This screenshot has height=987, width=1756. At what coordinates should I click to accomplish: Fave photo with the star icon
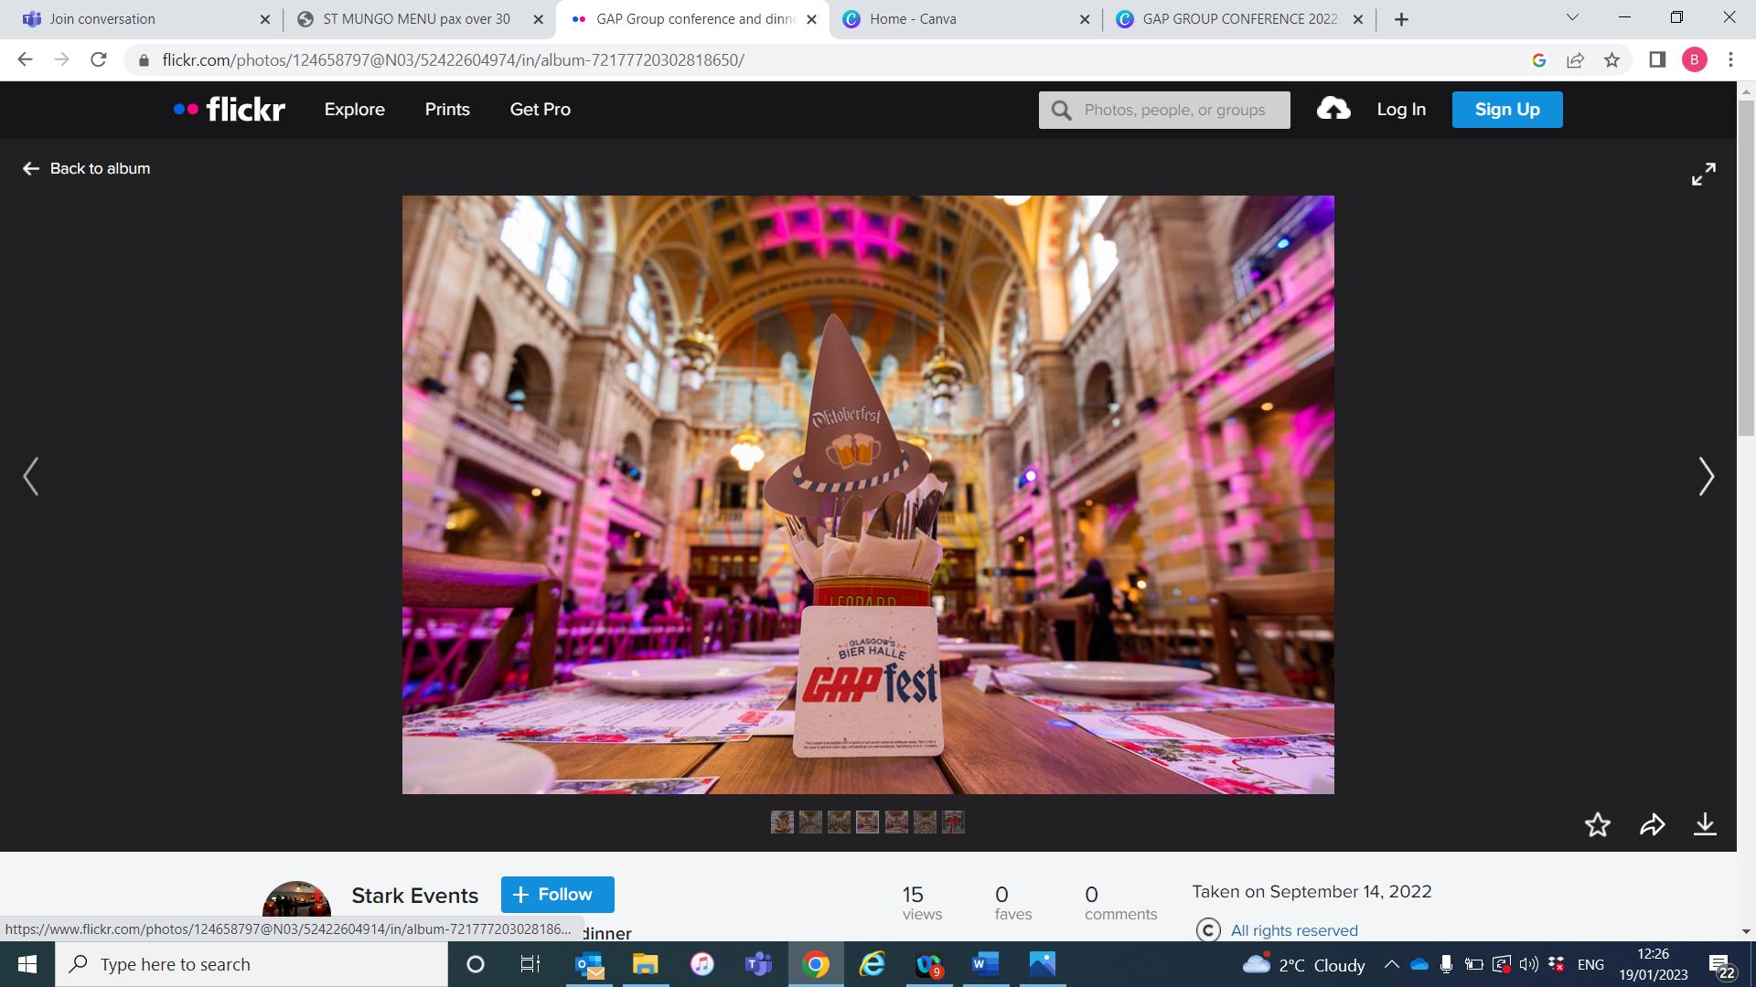click(x=1597, y=825)
